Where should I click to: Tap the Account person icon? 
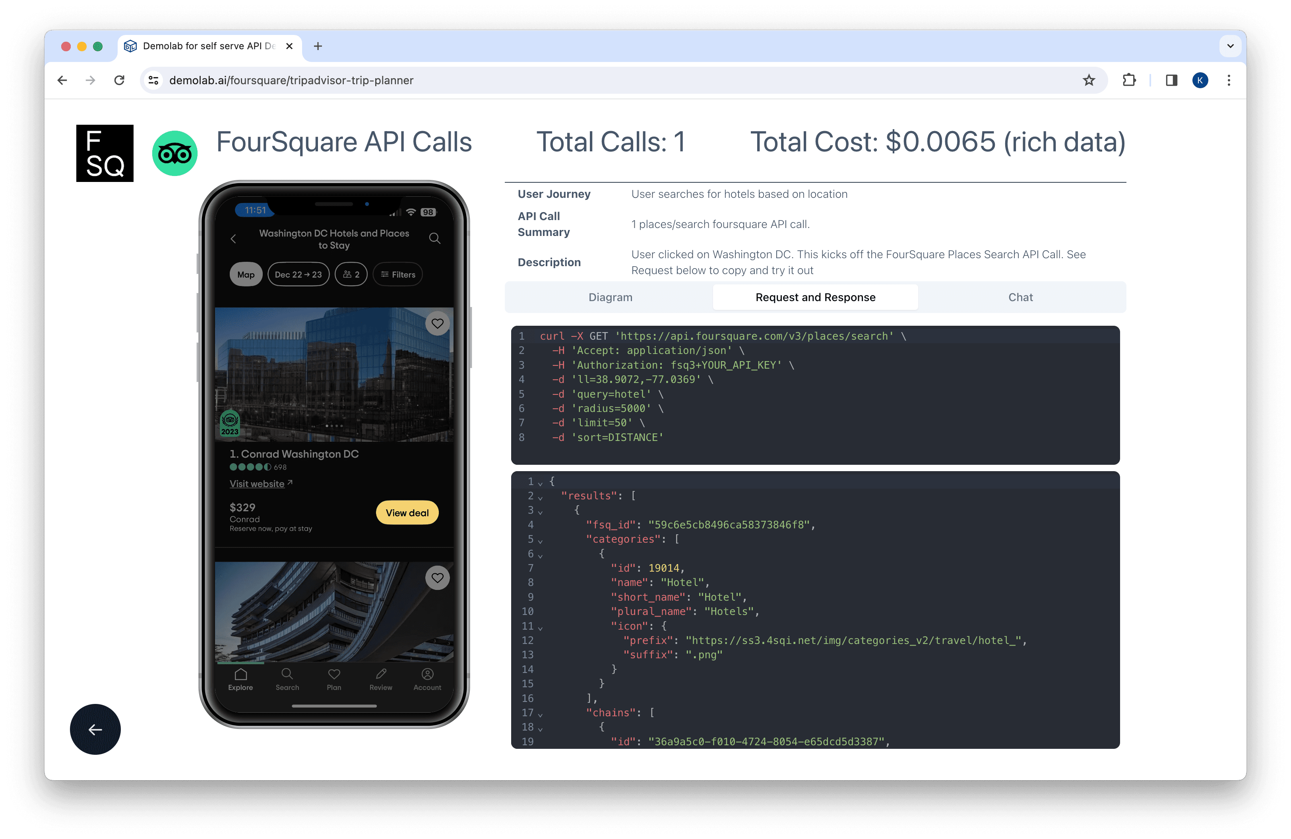coord(427,680)
